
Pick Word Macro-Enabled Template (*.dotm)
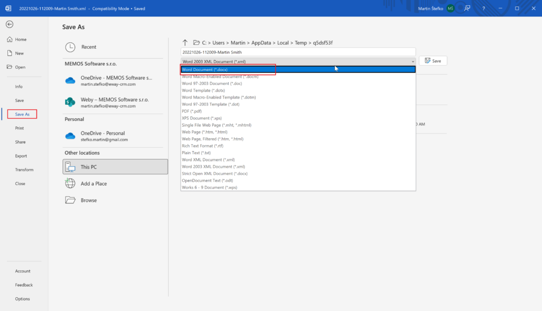(298, 97)
